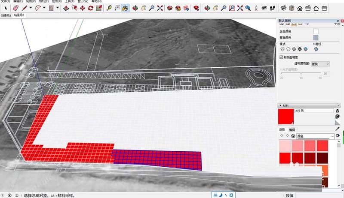Open the 编辑 Edit tab in Materials

[292, 130]
